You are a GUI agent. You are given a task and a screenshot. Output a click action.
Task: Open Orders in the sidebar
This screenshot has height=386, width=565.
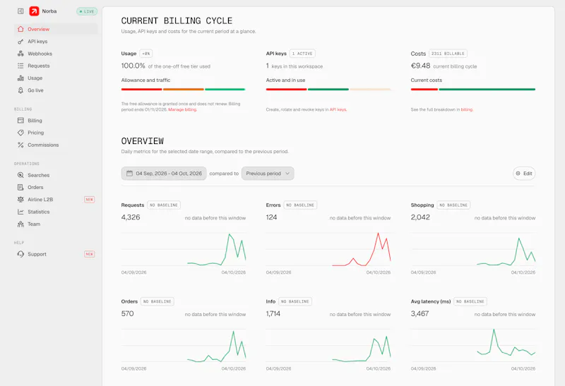coord(56,188)
